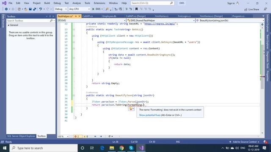Viewport: 271px width, 152px height.
Task: Click the uncomment selection toolbar icon
Action: (x=131, y=9)
